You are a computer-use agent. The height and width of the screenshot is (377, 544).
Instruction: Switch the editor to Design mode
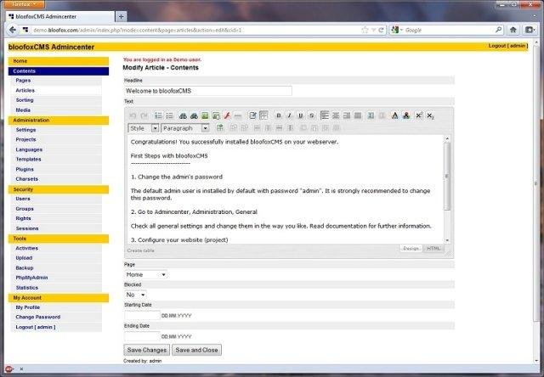tap(411, 249)
